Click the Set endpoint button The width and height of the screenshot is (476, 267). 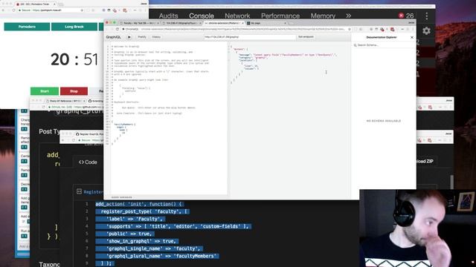pos(306,37)
